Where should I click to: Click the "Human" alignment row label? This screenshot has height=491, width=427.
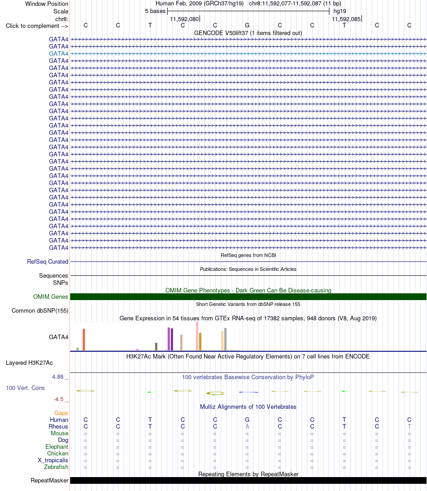click(x=59, y=420)
